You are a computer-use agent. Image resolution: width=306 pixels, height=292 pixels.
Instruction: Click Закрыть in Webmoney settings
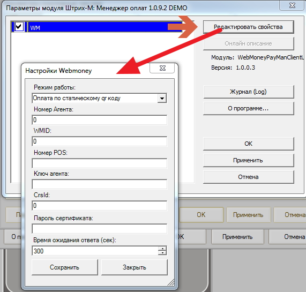[x=135, y=267]
